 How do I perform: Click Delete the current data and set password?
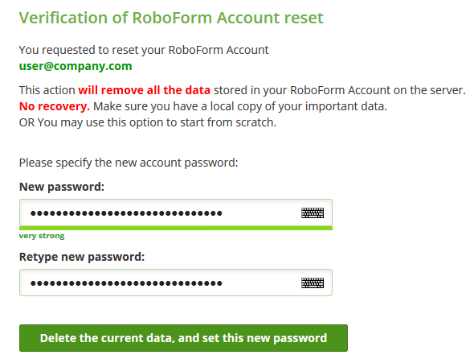coord(183,338)
